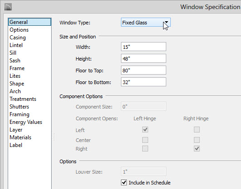The width and height of the screenshot is (241, 189).
Task: Open the Materials panel
Action: tap(20, 137)
